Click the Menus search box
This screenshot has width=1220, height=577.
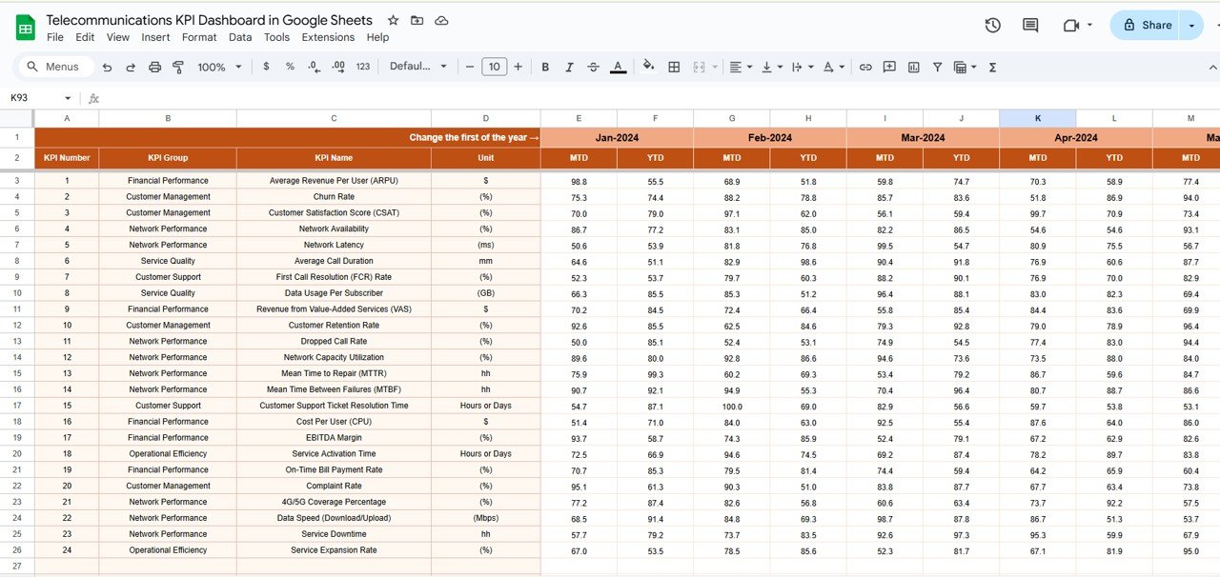point(56,67)
